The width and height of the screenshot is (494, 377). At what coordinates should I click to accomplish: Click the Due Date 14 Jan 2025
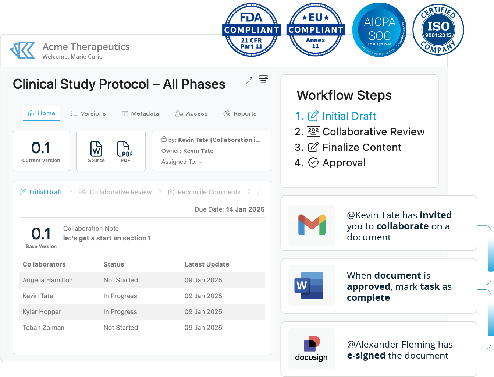point(230,209)
